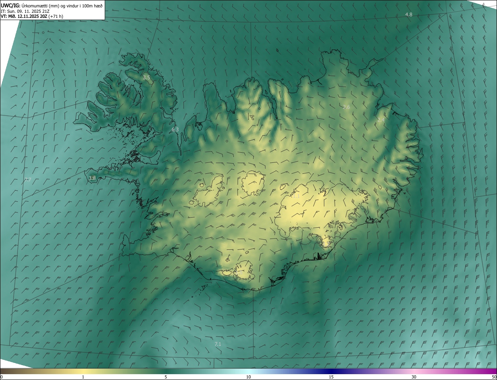Click the 5 tick on the color scale
The width and height of the screenshot is (497, 380).
pos(166,377)
